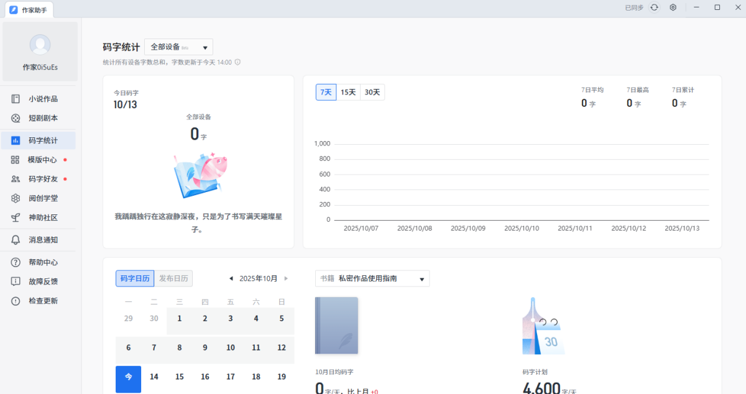746x394 pixels.
Task: Click 检查更新 to check for updates
Action: tap(42, 301)
